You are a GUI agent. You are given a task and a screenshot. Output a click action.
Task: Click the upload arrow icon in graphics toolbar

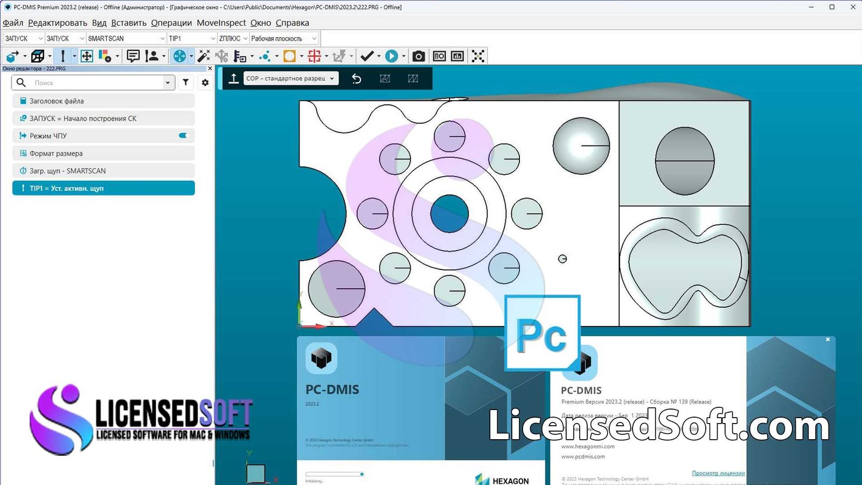click(234, 79)
